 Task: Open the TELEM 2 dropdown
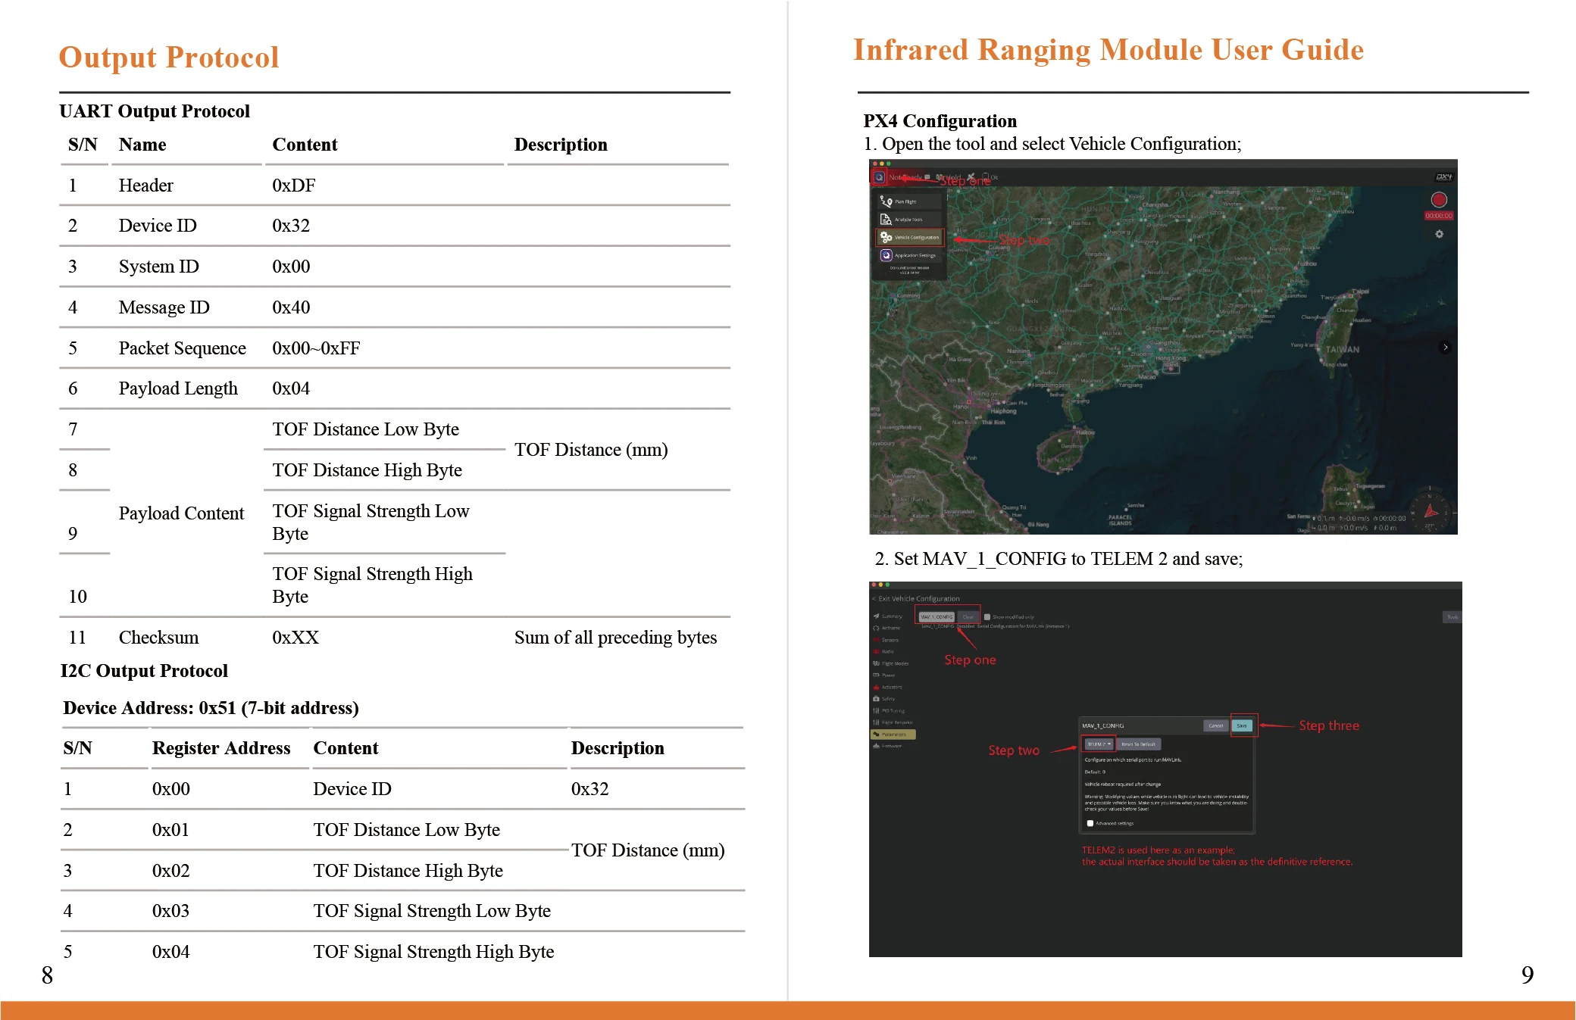[1099, 744]
